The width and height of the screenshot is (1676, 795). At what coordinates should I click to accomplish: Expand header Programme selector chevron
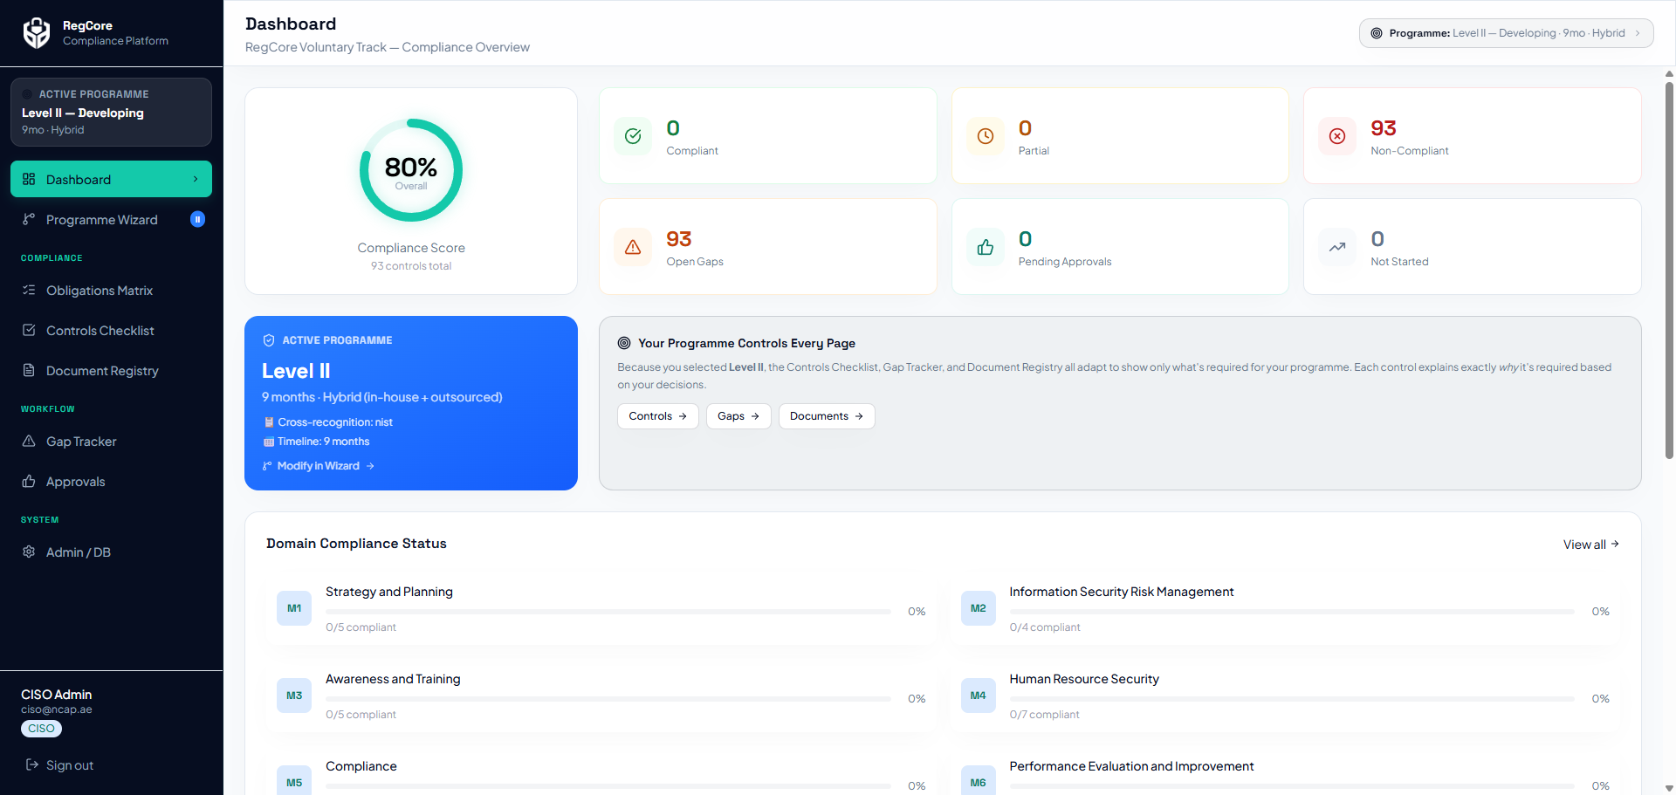pos(1638,33)
